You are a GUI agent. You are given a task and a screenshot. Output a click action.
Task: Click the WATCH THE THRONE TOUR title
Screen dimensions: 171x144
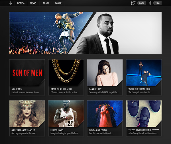(139, 89)
